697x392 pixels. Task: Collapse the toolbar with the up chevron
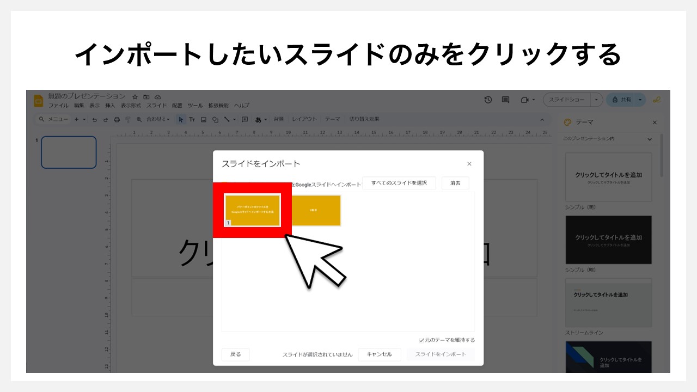pos(542,119)
